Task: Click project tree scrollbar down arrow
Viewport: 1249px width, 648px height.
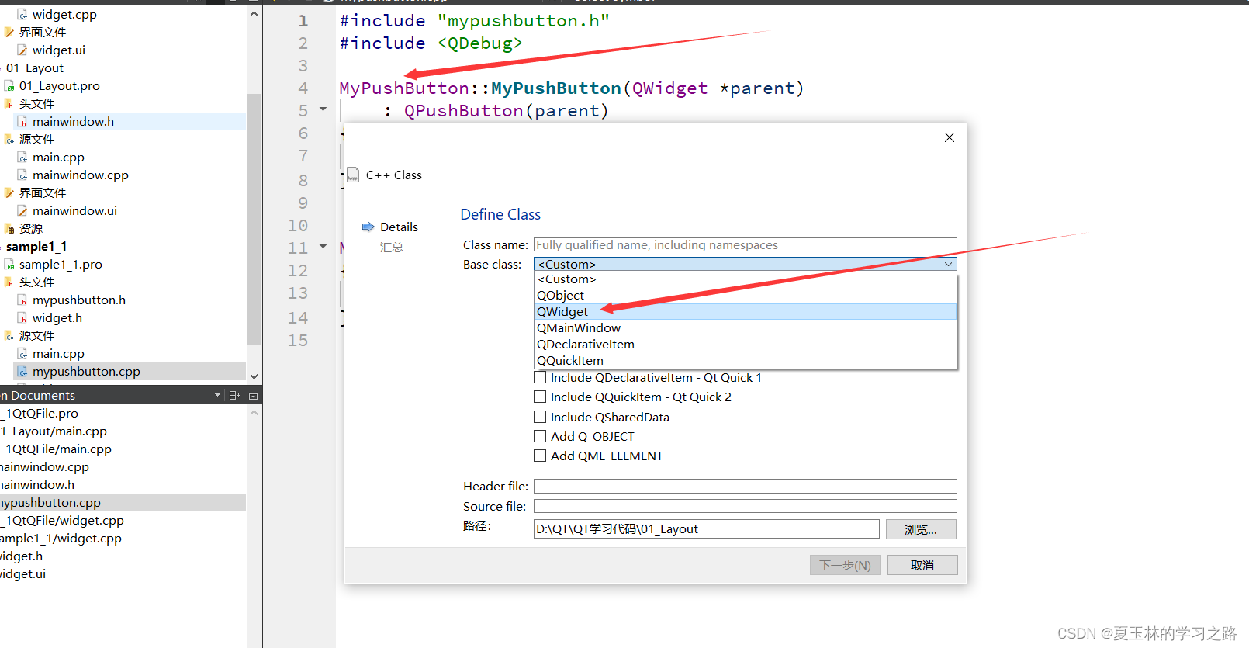Action: pyautogui.click(x=254, y=376)
